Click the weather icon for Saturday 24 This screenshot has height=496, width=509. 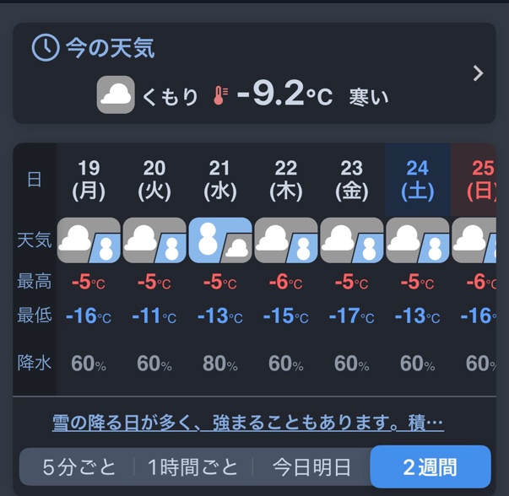click(x=418, y=240)
